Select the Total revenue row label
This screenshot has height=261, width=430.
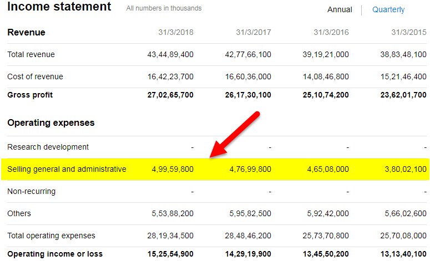coord(31,54)
